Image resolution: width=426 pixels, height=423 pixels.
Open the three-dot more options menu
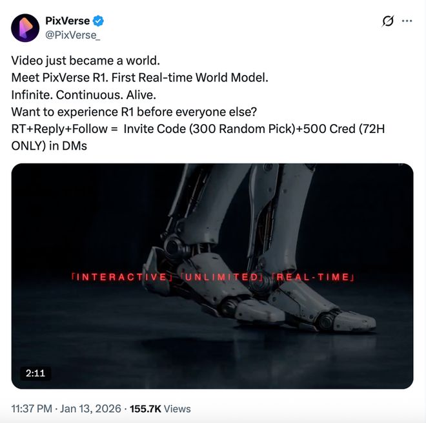(407, 21)
